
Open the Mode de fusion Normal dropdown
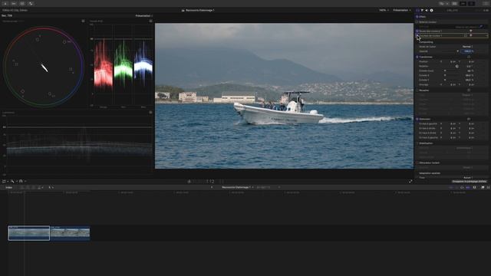coord(467,47)
